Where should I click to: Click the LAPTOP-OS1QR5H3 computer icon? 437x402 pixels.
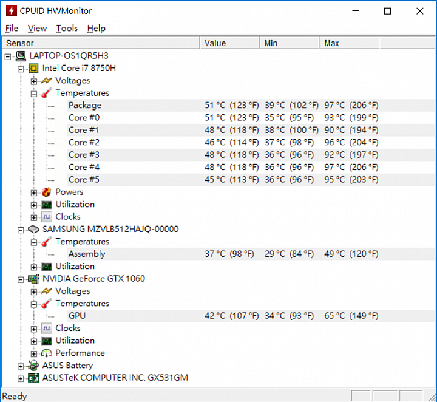(21, 56)
